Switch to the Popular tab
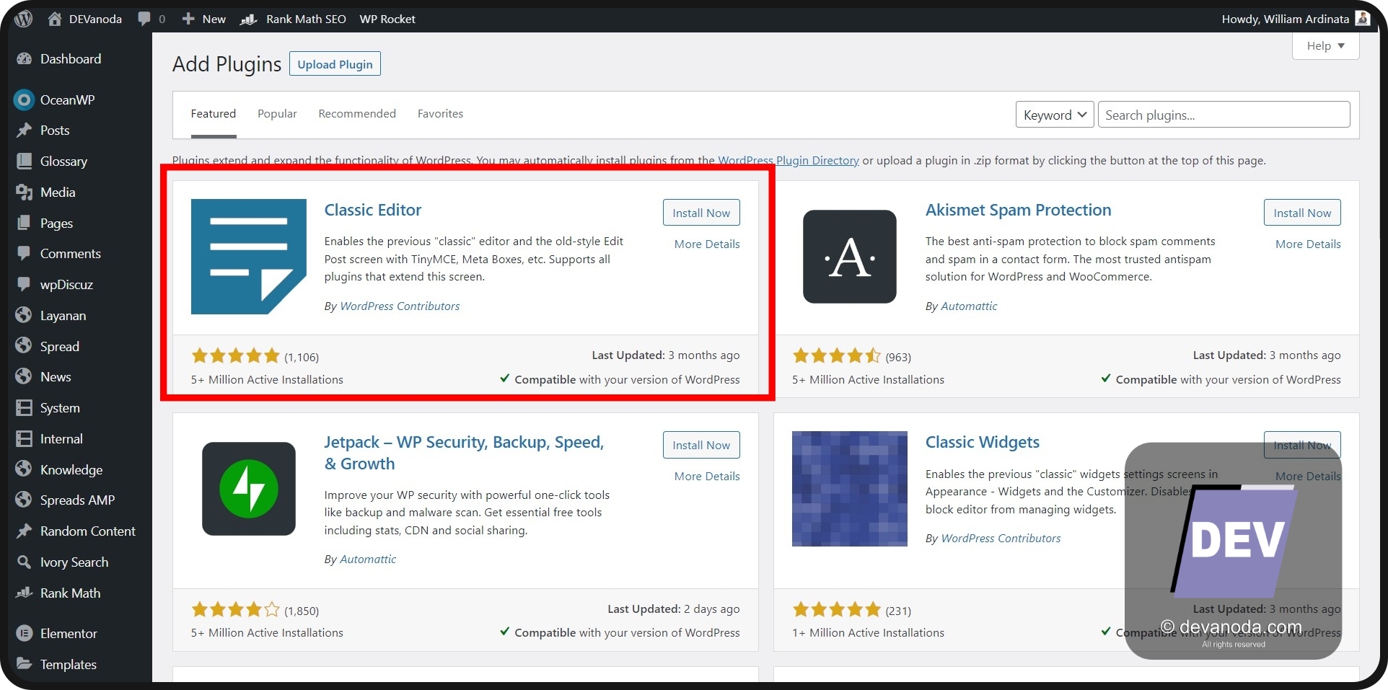This screenshot has width=1388, height=690. (x=277, y=114)
